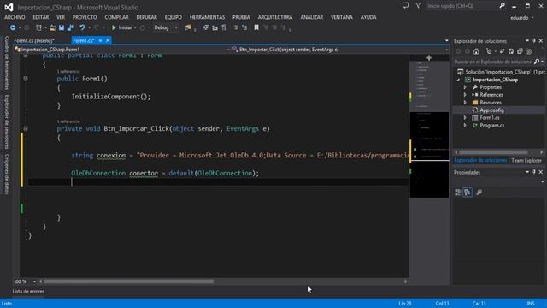Click the pending changes filter clock icon

489,51
